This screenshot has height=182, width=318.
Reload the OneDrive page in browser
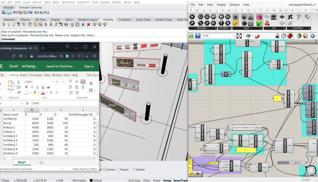(x=14, y=56)
